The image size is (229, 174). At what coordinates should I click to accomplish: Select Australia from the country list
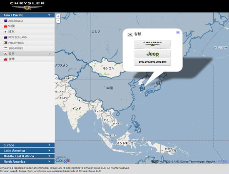pos(27,21)
